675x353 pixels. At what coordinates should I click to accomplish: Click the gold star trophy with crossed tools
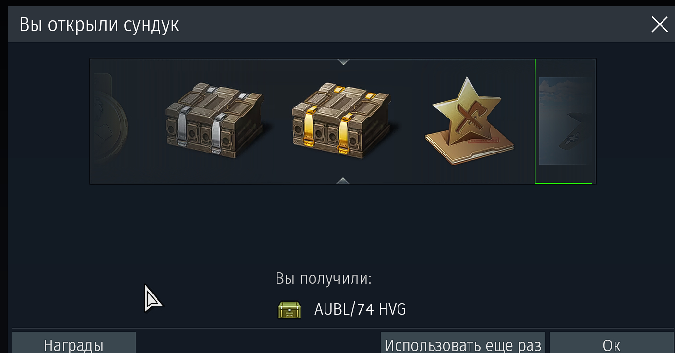coord(469,122)
